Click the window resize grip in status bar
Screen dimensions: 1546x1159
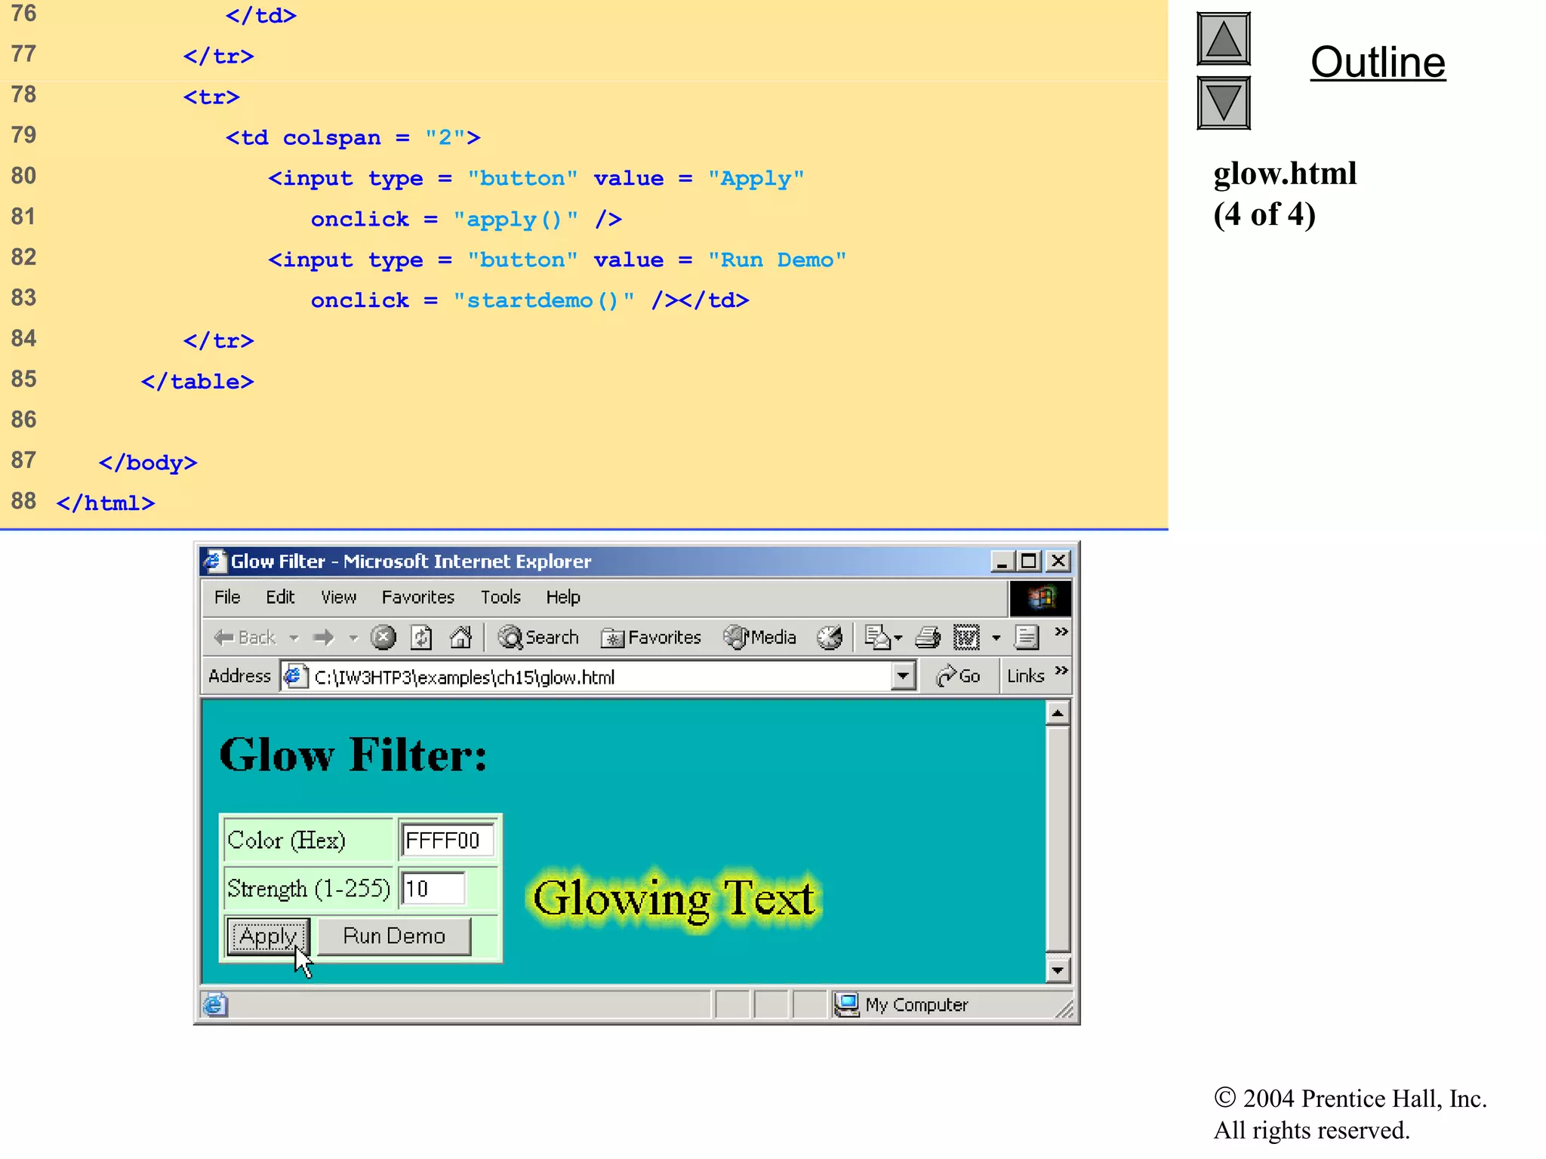(x=1064, y=1010)
